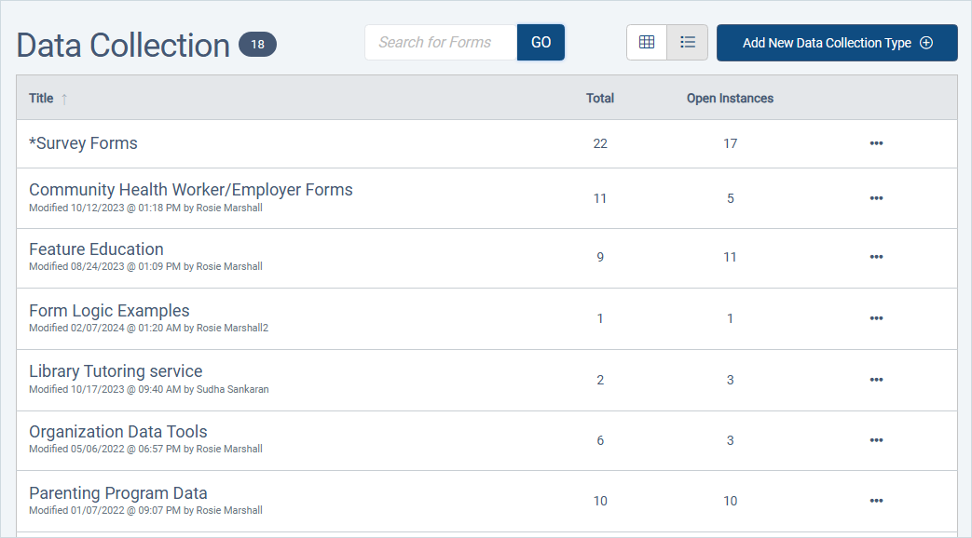Open the *Survey Forms collection

tap(83, 143)
